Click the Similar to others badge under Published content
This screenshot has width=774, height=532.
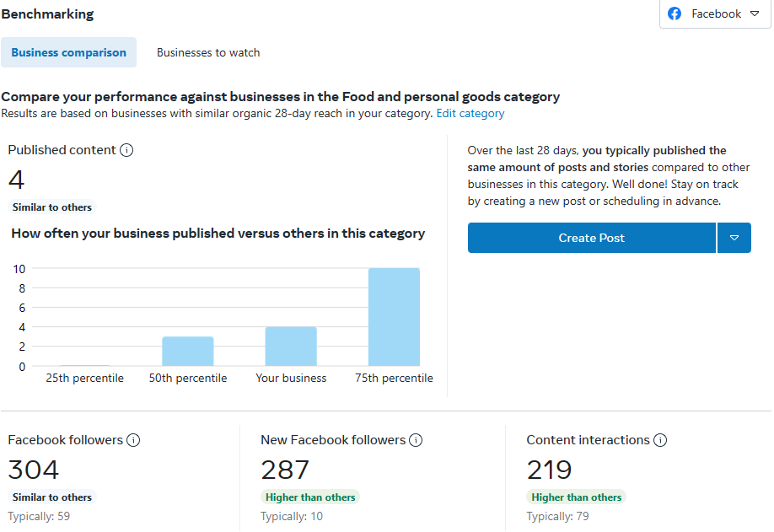coord(52,207)
